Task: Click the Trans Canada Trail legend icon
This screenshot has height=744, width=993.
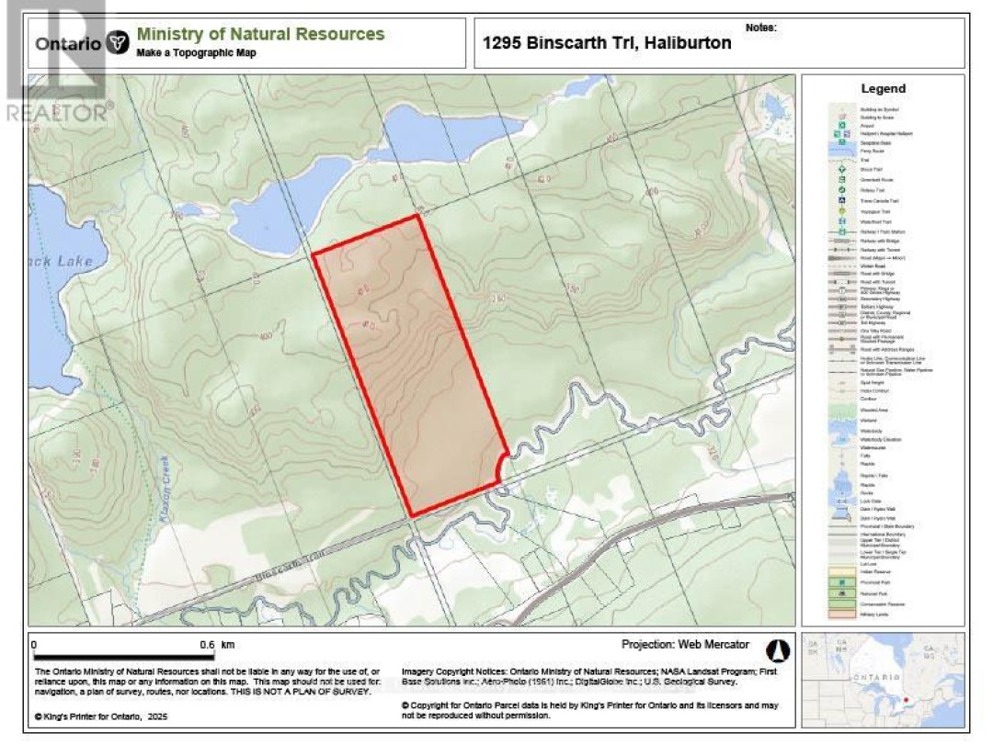Action: 840,199
